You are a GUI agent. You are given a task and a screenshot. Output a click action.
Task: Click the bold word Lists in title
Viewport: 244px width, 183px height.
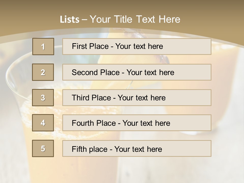pyautogui.click(x=70, y=20)
